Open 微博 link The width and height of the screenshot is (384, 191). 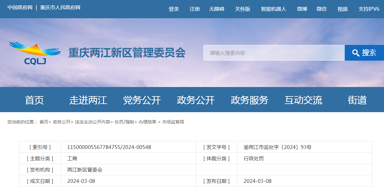[x=302, y=9]
